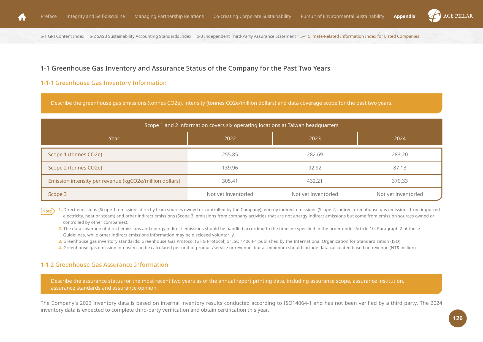Click the main 1-1 Greenhouse Gas Inventory title
This screenshot has height=342, width=483.
(185, 68)
